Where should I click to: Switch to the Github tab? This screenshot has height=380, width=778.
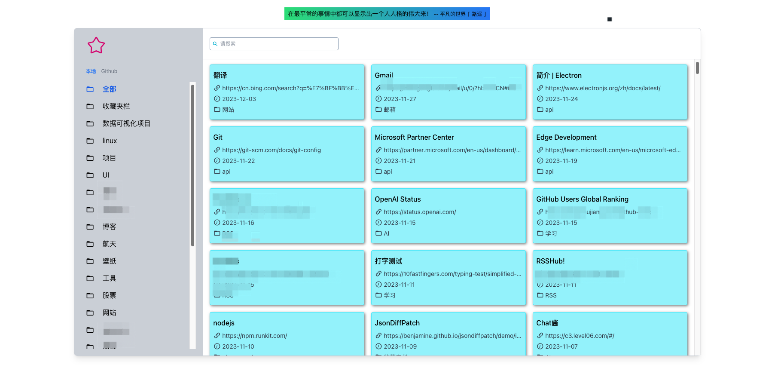click(x=109, y=71)
